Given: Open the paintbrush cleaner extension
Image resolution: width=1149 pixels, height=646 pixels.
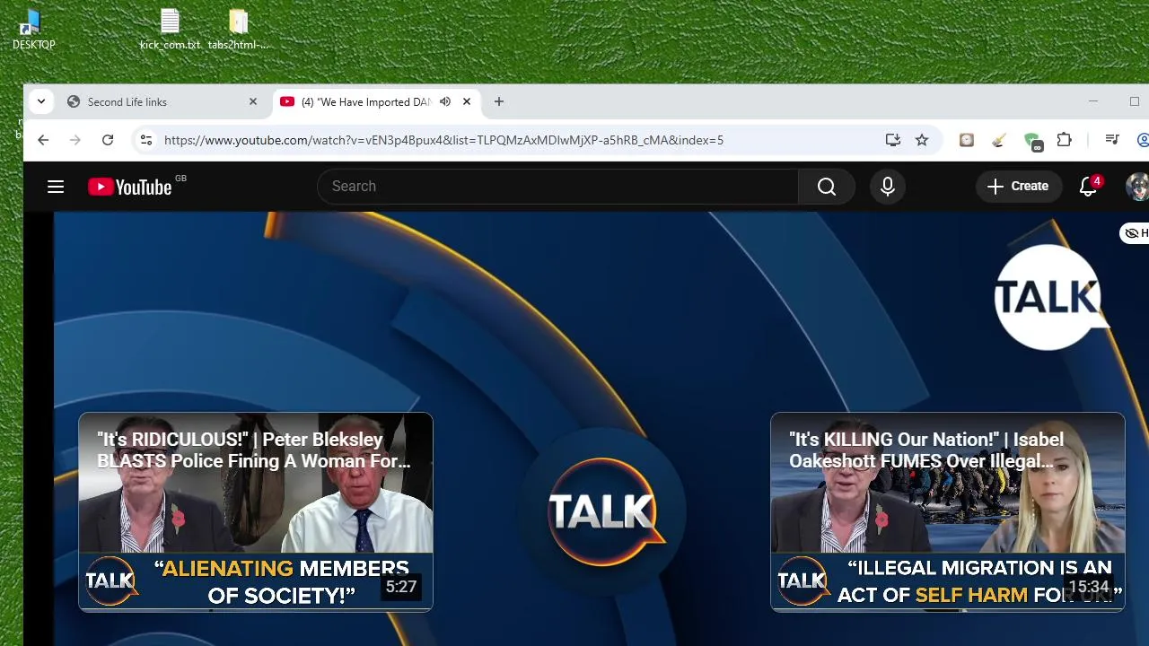Looking at the screenshot, I should pos(999,140).
